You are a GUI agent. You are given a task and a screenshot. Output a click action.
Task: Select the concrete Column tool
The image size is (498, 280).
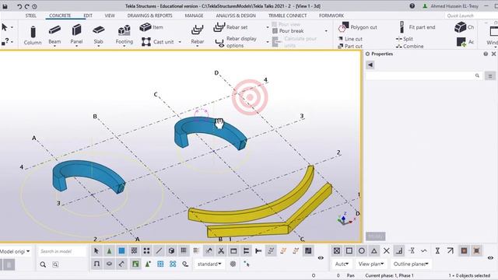point(33,35)
